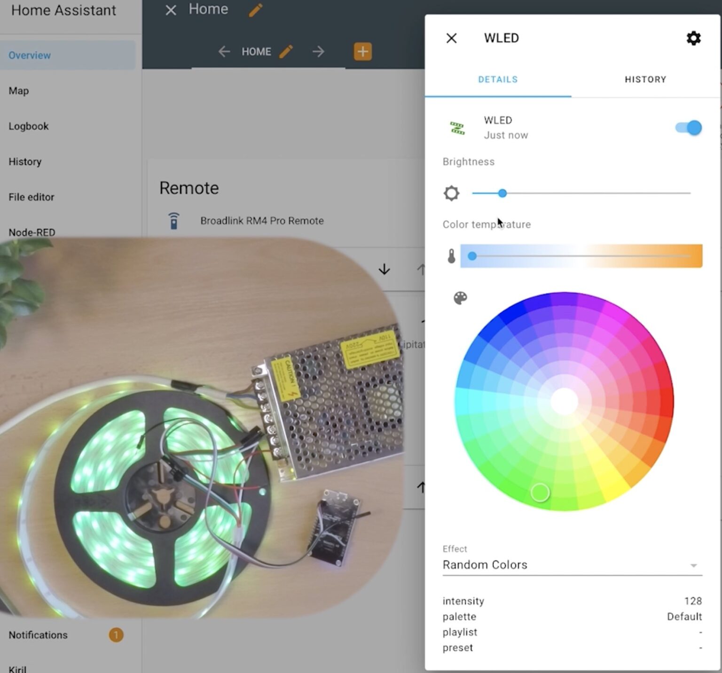The height and width of the screenshot is (673, 722).
Task: Select the brightness sun icon
Action: [x=451, y=193]
